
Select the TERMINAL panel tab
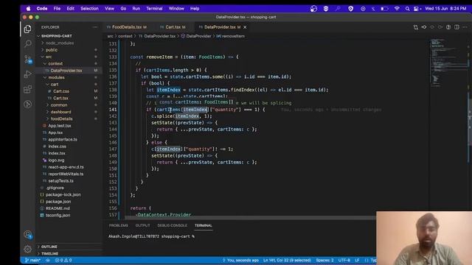pos(204,225)
